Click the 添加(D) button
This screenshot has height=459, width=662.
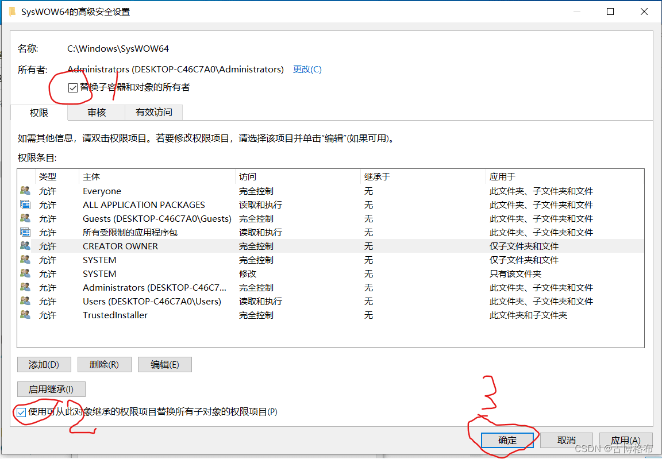point(44,364)
